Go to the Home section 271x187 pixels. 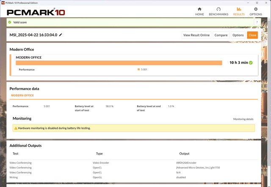[x=199, y=11]
